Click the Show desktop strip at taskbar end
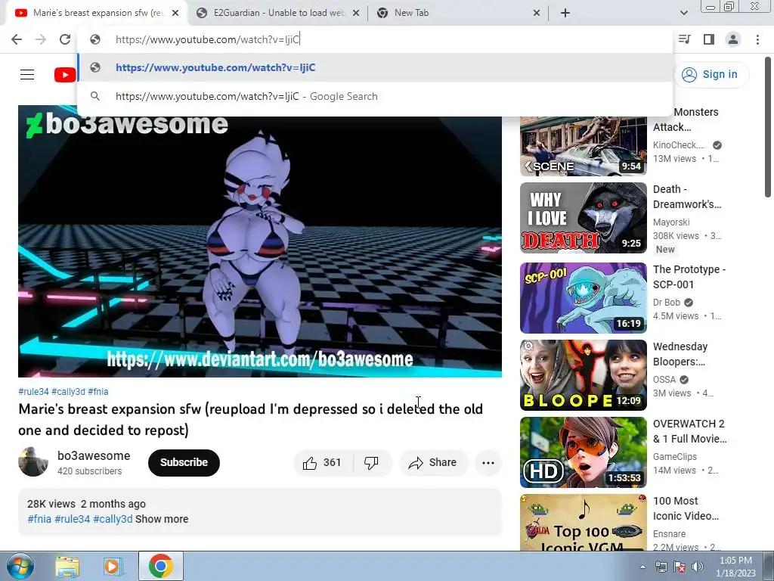The width and height of the screenshot is (774, 581). 769,566
